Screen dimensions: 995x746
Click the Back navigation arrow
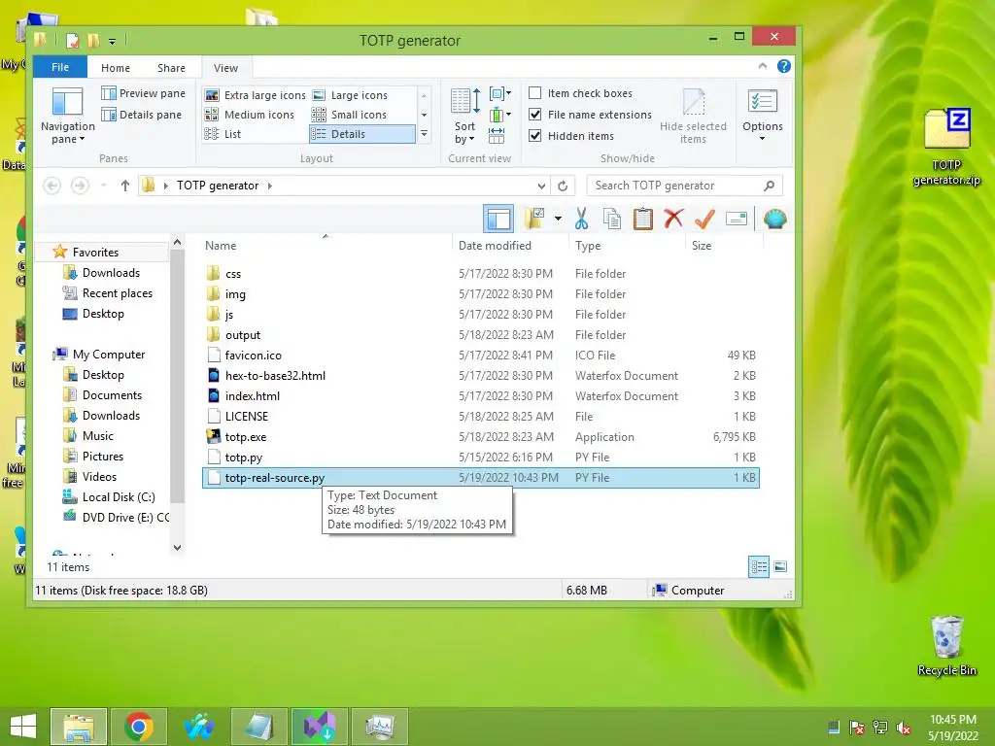coord(52,186)
